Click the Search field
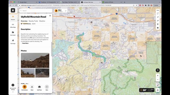The height and width of the screenshot is (95, 170). click(x=36, y=11)
